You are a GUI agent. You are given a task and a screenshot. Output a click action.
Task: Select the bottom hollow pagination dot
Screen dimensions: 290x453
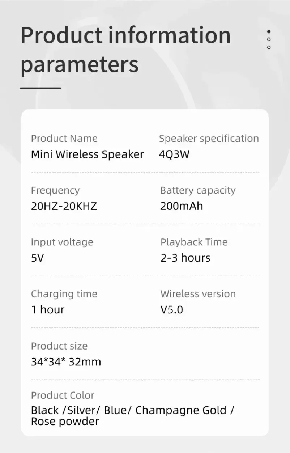[x=269, y=47]
